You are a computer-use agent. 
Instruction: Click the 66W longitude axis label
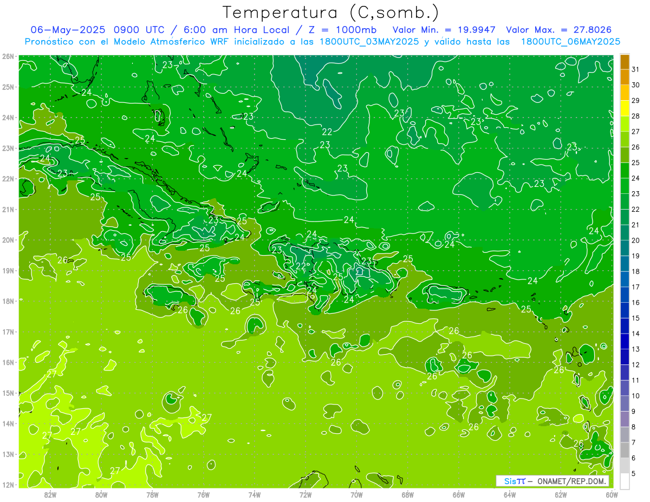(459, 494)
